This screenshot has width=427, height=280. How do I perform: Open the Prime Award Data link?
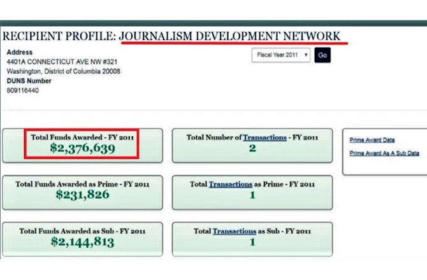(x=372, y=140)
